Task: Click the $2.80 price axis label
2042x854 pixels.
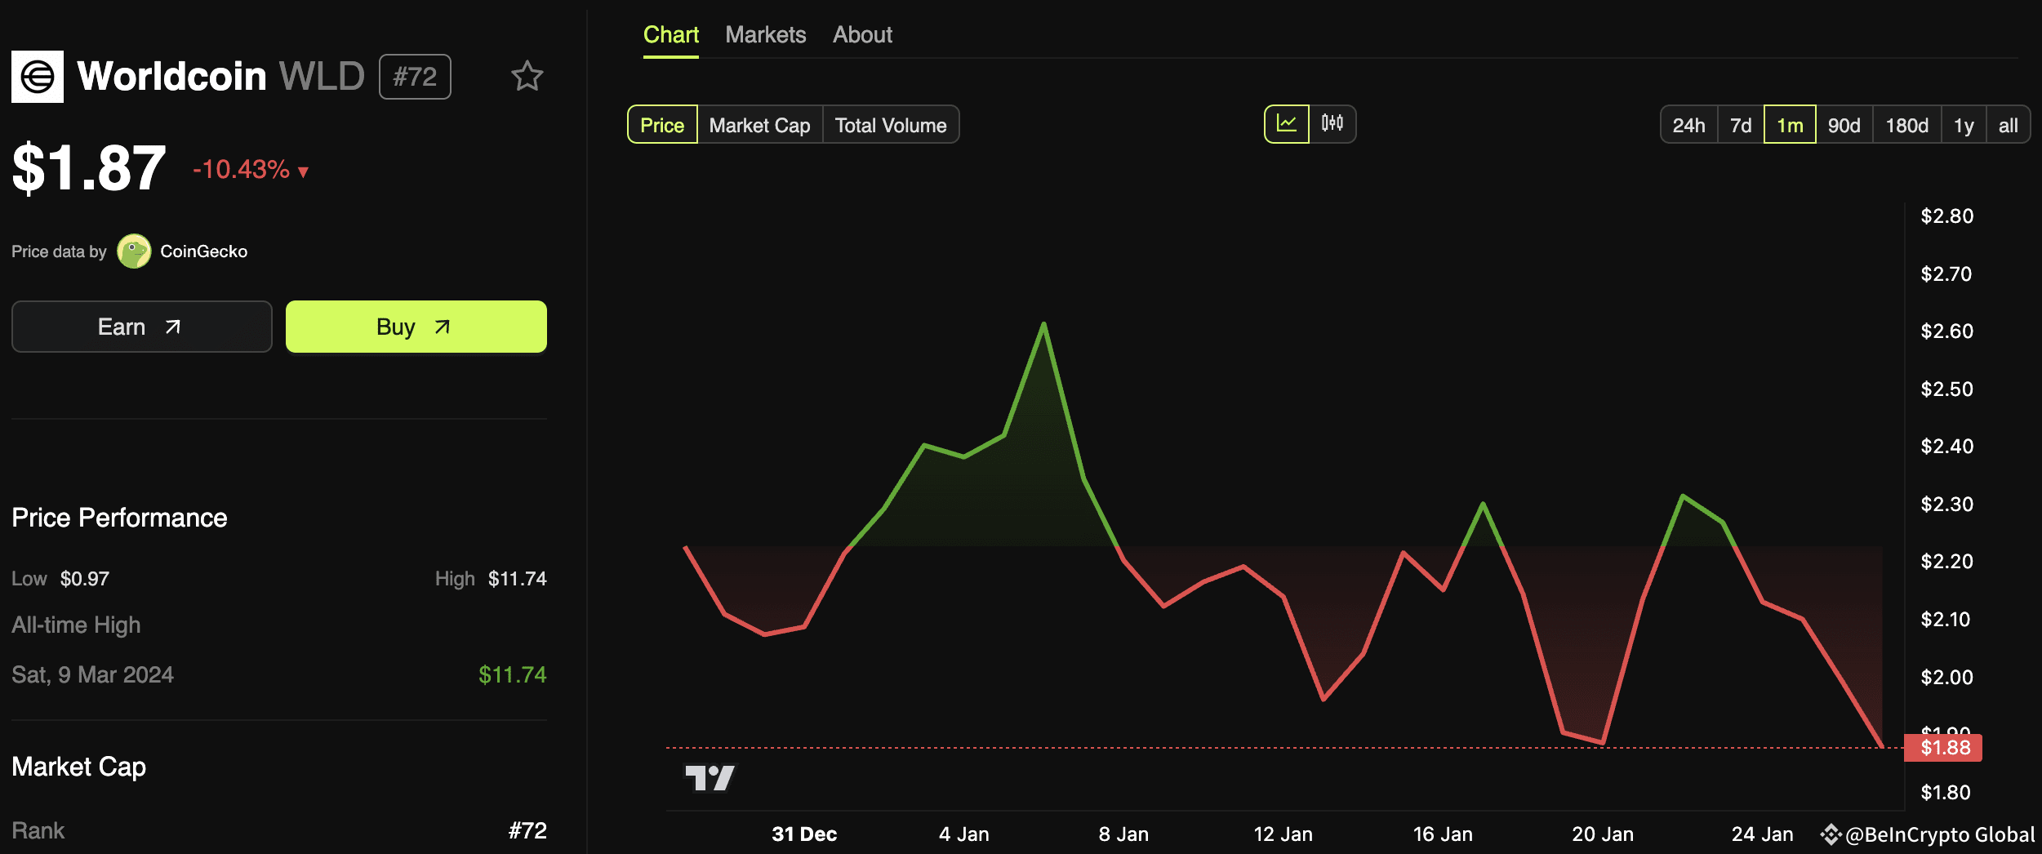Action: pos(1947,216)
